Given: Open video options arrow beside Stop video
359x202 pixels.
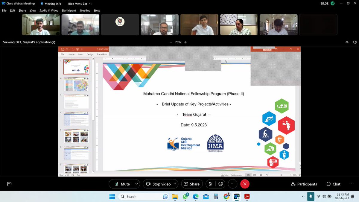Looking at the screenshot, I should [175, 184].
